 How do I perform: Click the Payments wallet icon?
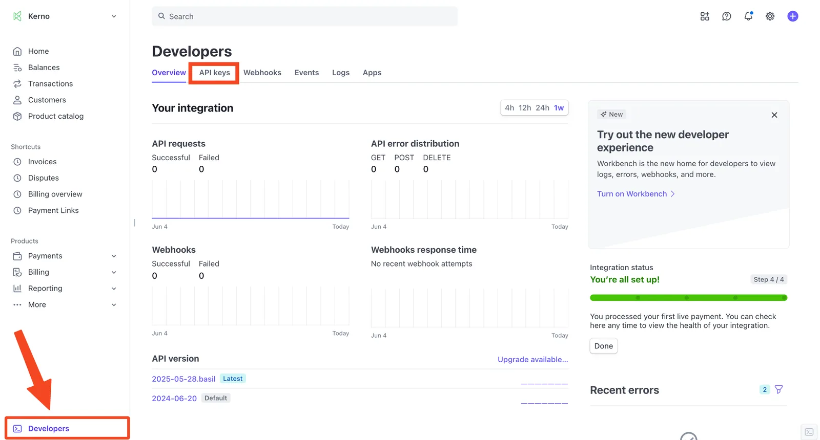click(17, 256)
